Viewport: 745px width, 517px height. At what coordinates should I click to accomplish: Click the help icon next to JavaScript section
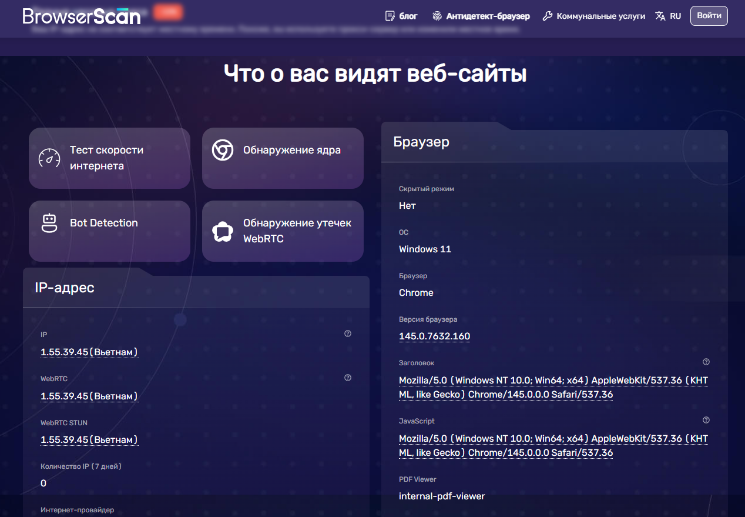(705, 420)
